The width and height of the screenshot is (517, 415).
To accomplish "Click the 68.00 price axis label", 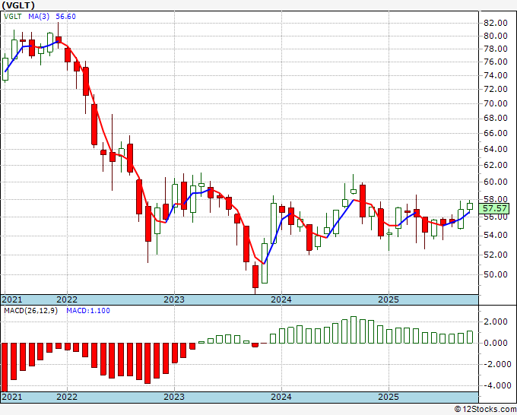I will [x=495, y=118].
